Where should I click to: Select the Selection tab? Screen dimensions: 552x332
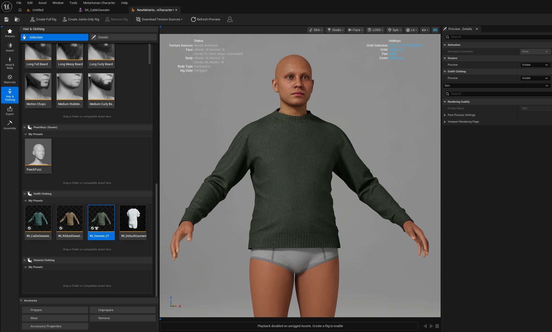[x=54, y=37]
